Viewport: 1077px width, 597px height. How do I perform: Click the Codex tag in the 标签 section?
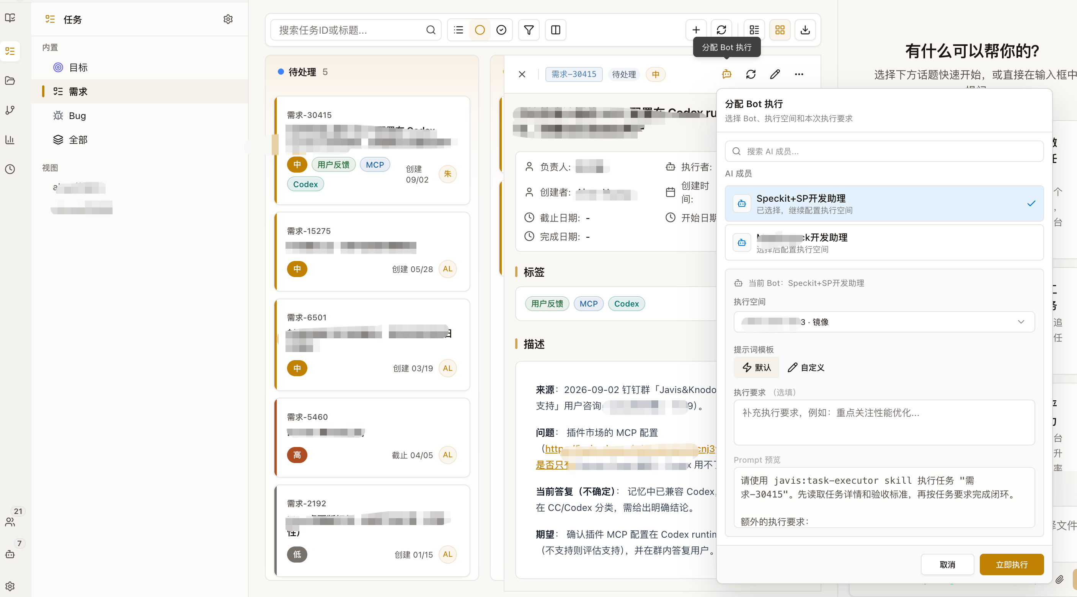click(x=626, y=303)
